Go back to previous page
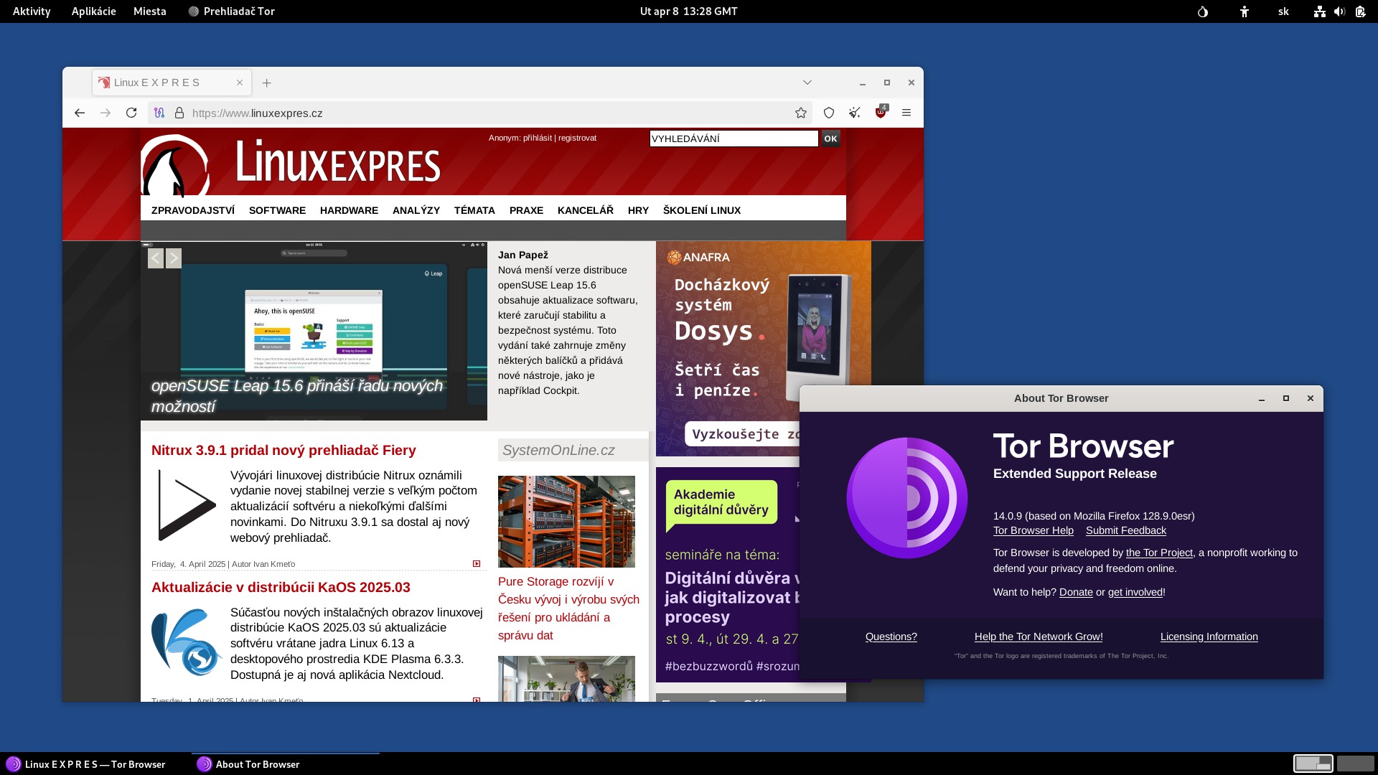Screen dimensions: 1378x775 (x=80, y=113)
